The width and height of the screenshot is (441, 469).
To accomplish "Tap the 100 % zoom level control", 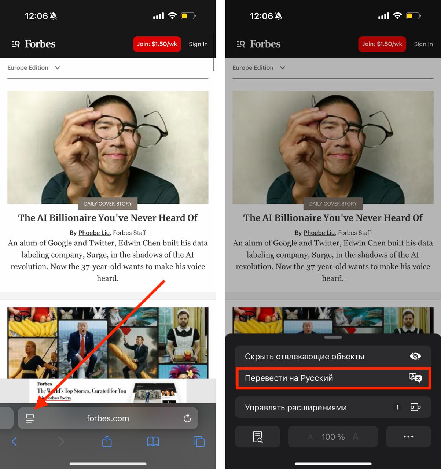I will (x=333, y=436).
